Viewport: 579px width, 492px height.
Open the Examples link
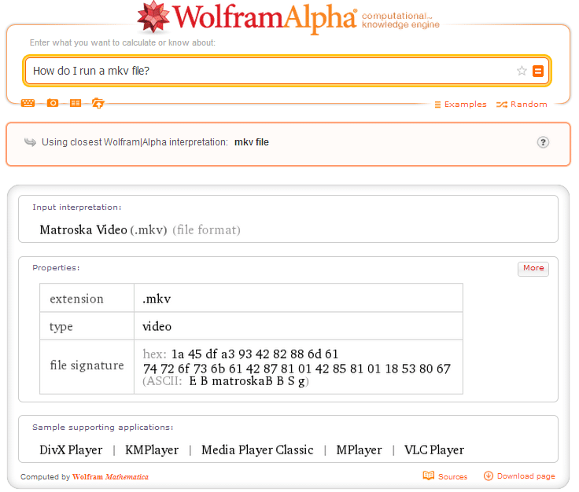(x=465, y=105)
